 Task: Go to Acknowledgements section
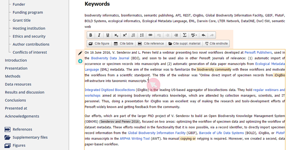click(22, 116)
